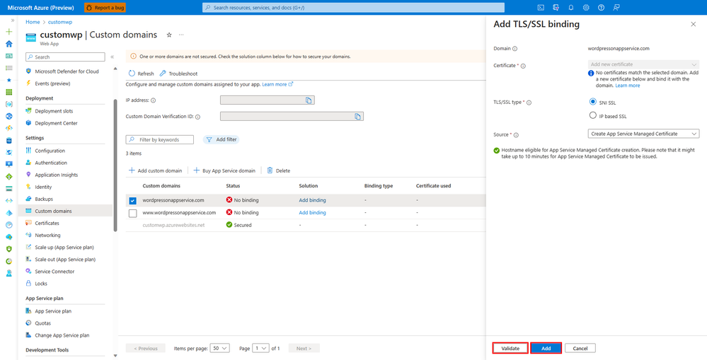Copy the Custom Domain Verification ID

pyautogui.click(x=357, y=117)
